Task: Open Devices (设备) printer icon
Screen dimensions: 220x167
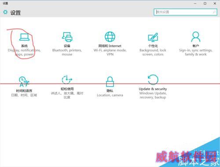Action: 67,37
